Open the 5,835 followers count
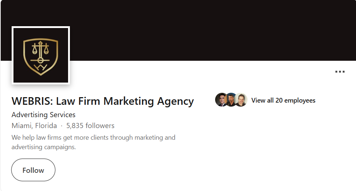 (x=90, y=126)
